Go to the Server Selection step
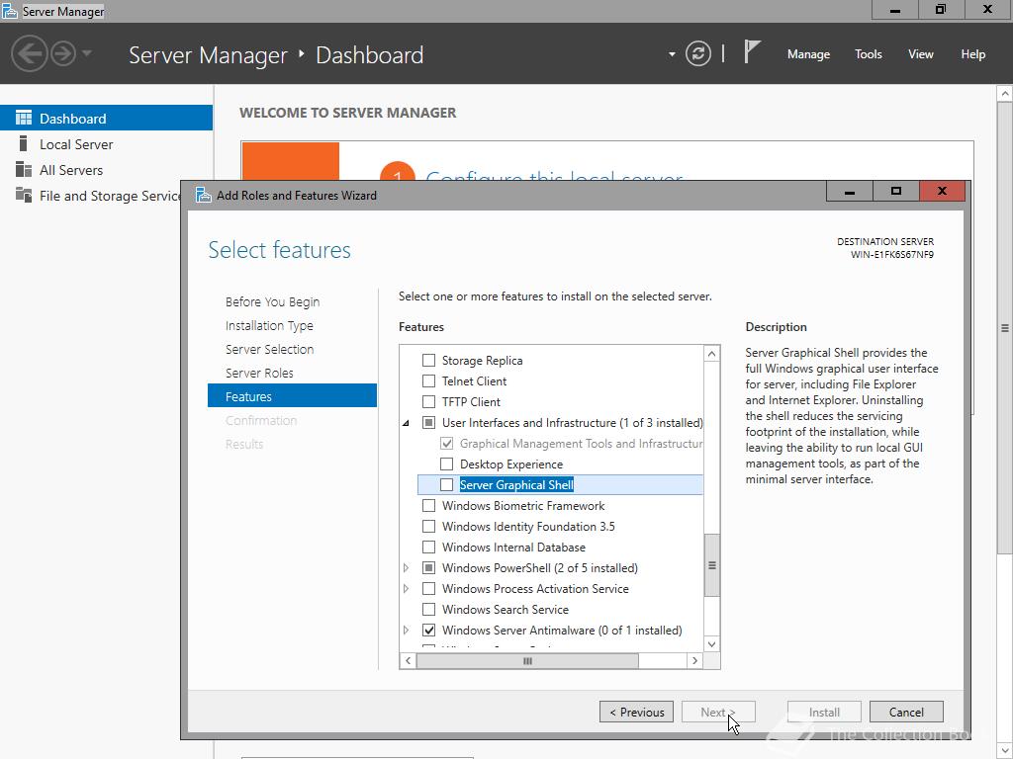Viewport: 1013px width, 759px height. click(269, 349)
